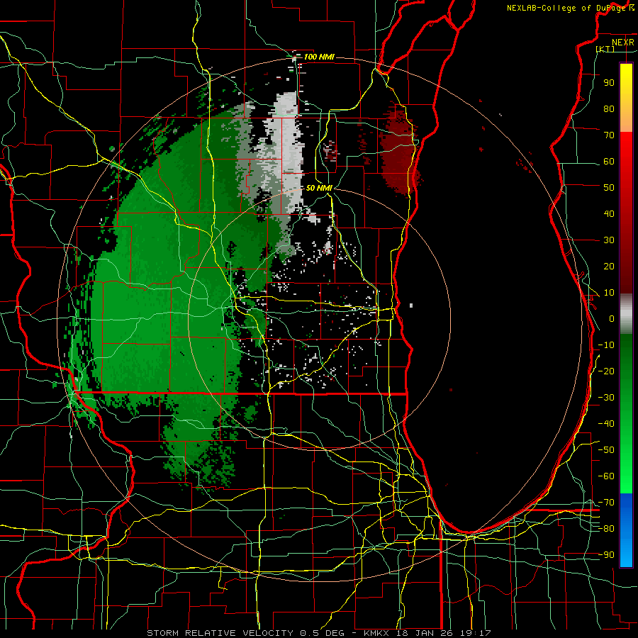The width and height of the screenshot is (638, 638).
Task: Click the -90 value on the velocity scale
Action: tap(606, 555)
